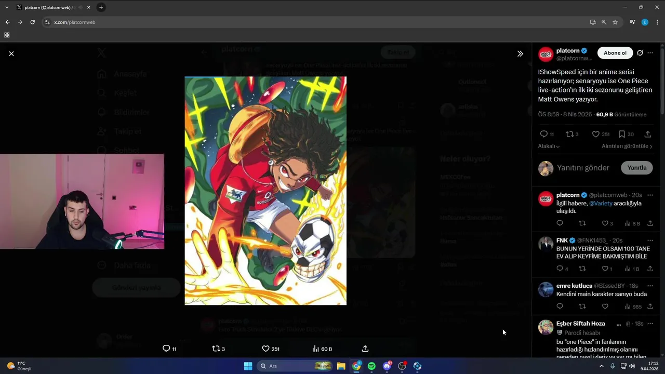Click the share icon next to the bookmark count
665x374 pixels.
click(x=648, y=134)
